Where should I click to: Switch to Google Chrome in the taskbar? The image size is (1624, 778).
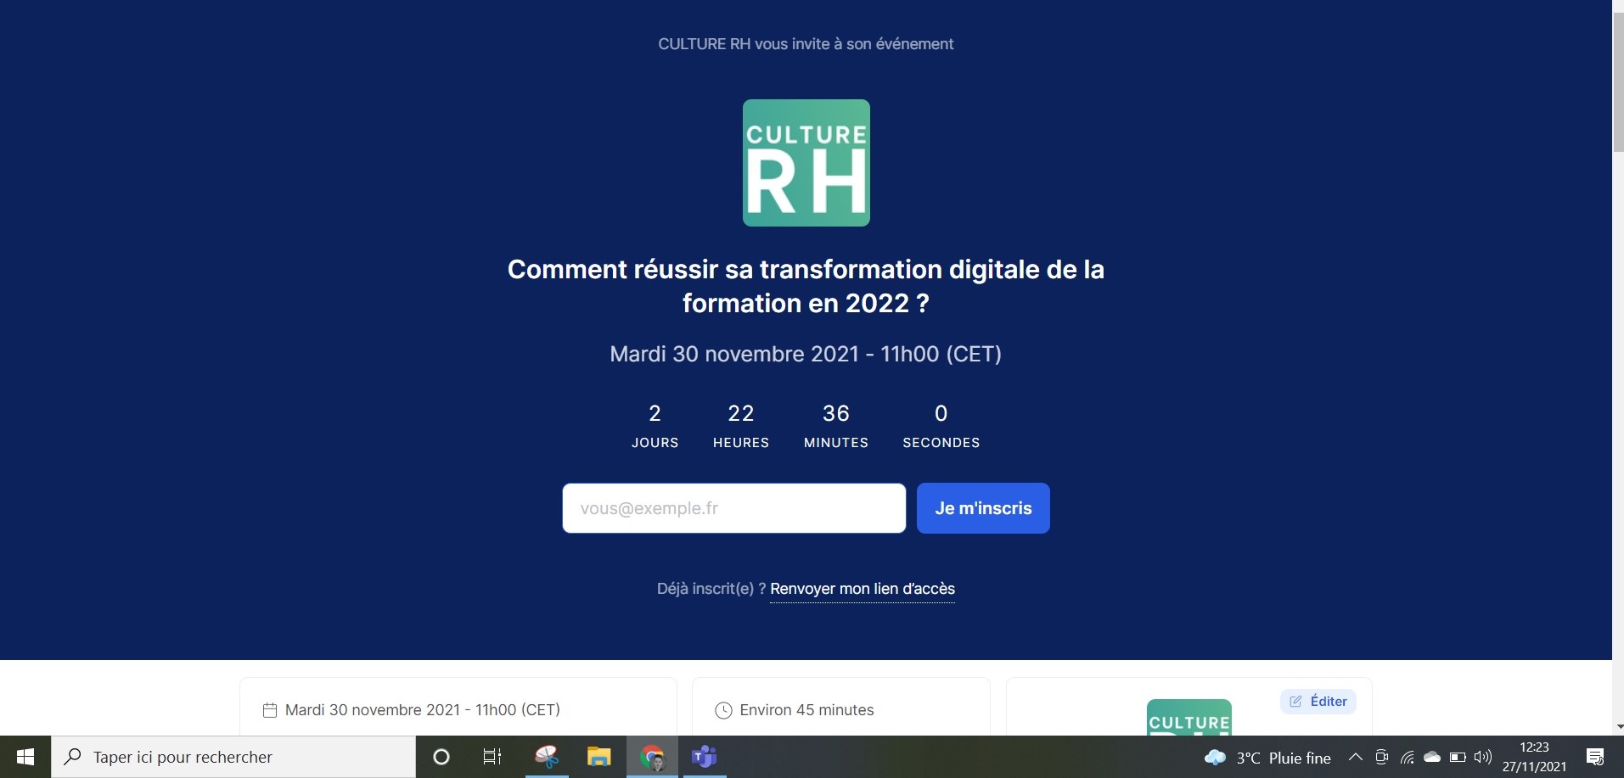(x=652, y=757)
